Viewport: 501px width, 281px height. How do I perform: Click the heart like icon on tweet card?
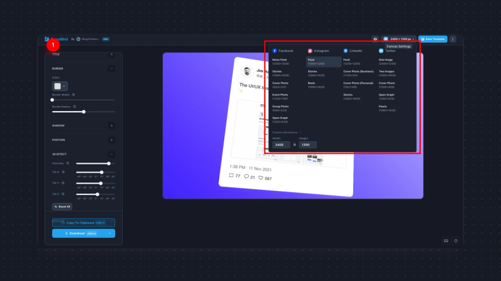pos(261,178)
